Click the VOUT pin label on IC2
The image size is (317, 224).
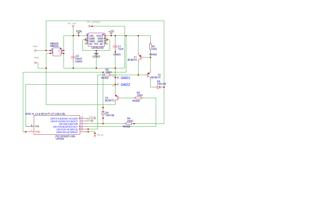[x=100, y=36]
